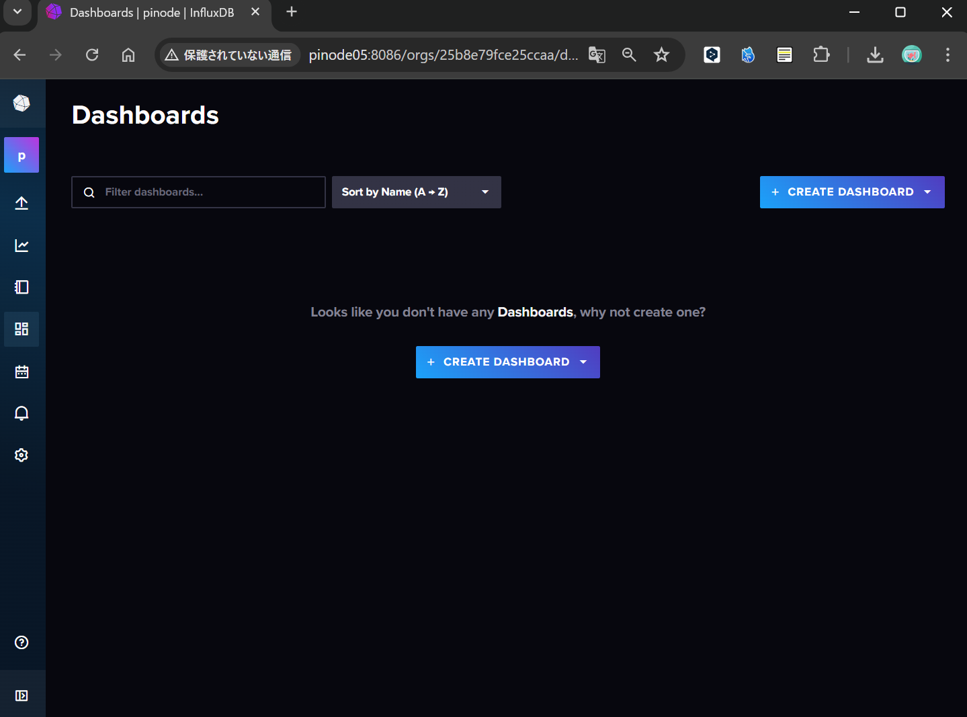Close the InfluxDB browser tab
This screenshot has width=967, height=717.
[x=255, y=12]
